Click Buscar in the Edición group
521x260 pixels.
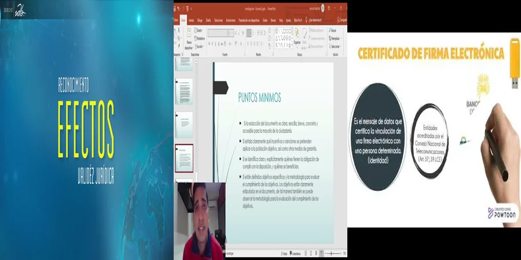[x=333, y=30]
